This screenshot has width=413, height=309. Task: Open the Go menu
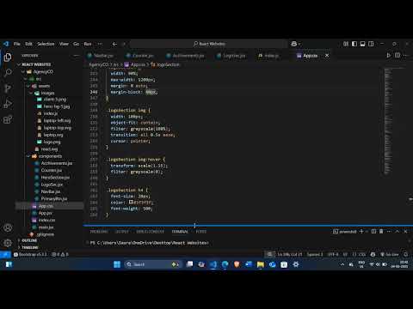76,44
